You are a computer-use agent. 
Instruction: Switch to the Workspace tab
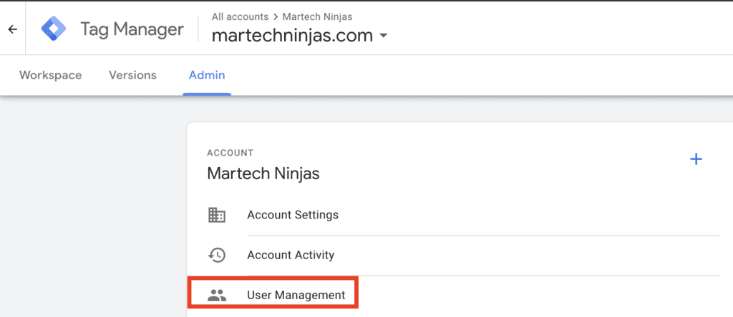51,75
